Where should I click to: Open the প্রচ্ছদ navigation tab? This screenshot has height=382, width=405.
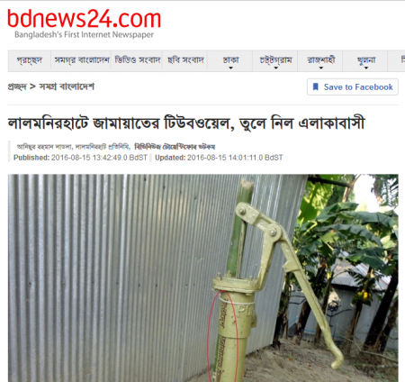coord(30,60)
